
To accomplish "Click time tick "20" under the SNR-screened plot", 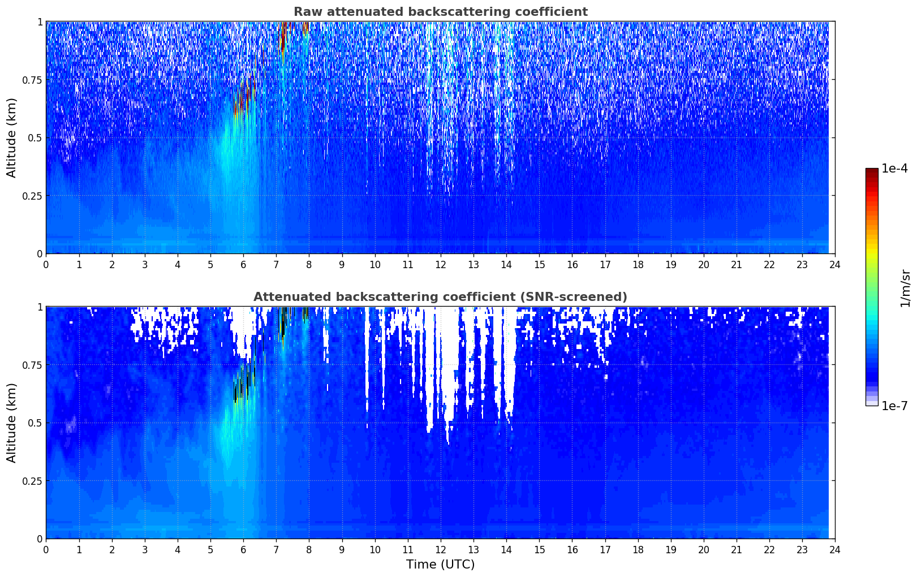I will click(x=704, y=549).
